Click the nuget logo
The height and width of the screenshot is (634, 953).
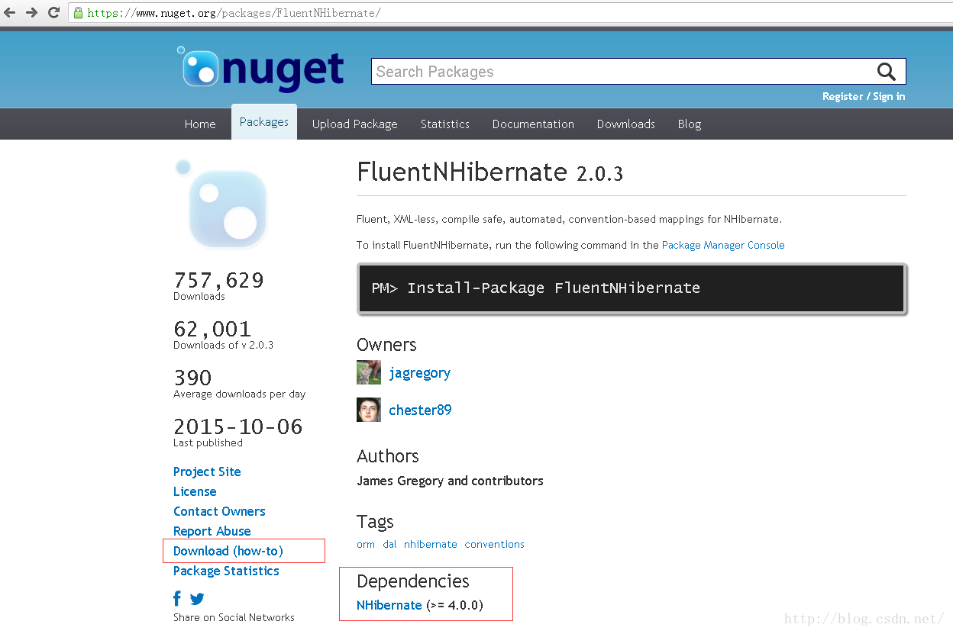point(260,68)
